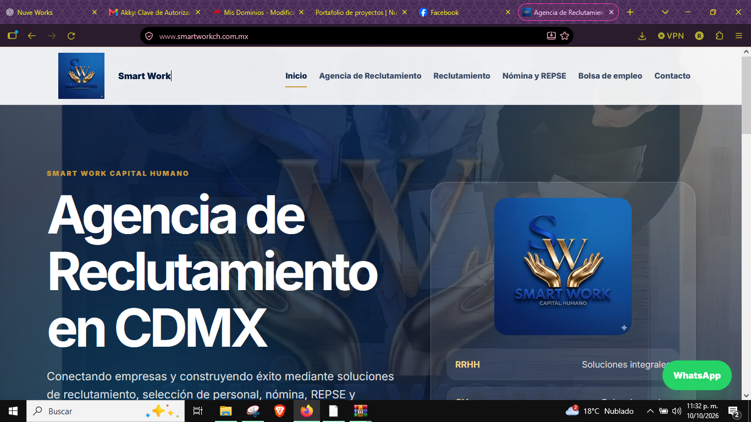Open the site shield information icon
The height and width of the screenshot is (422, 751).
[148, 36]
